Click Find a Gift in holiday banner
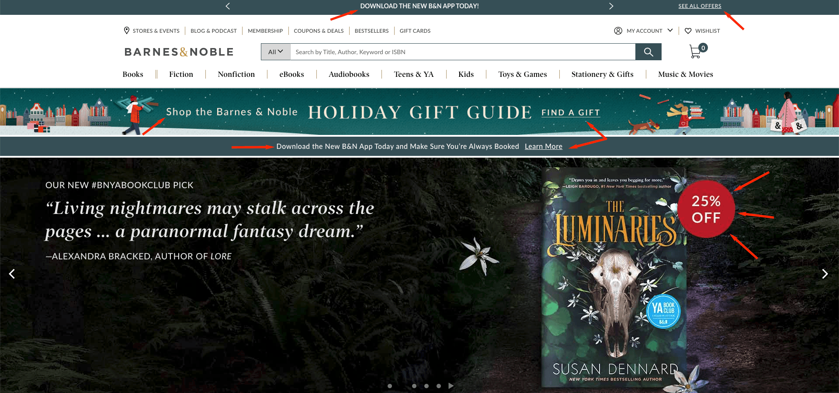The width and height of the screenshot is (839, 393). pos(570,113)
